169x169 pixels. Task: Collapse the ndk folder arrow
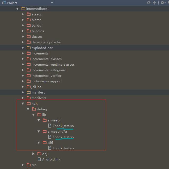[23, 104]
